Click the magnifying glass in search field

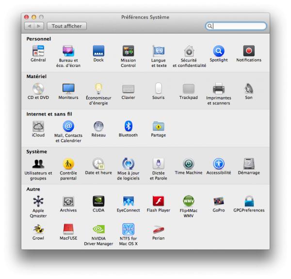coord(210,26)
